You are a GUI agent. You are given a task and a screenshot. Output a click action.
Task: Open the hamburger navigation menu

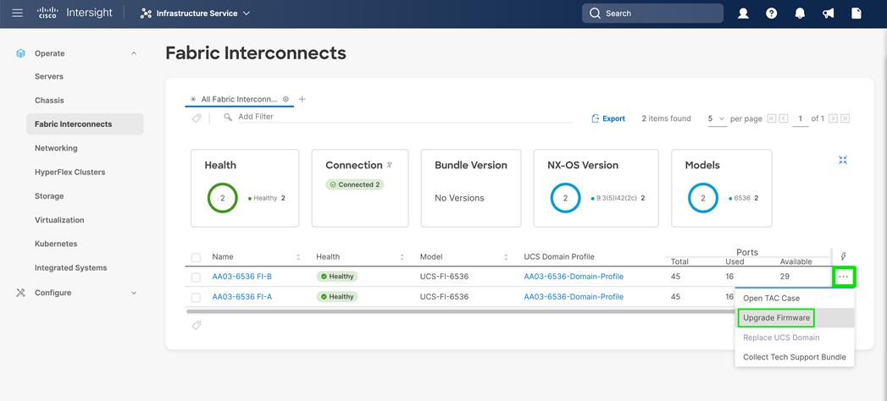(18, 13)
